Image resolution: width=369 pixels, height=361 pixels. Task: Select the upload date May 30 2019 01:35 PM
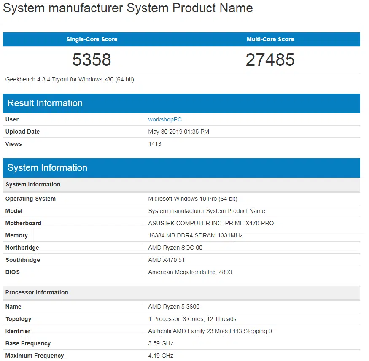click(179, 132)
